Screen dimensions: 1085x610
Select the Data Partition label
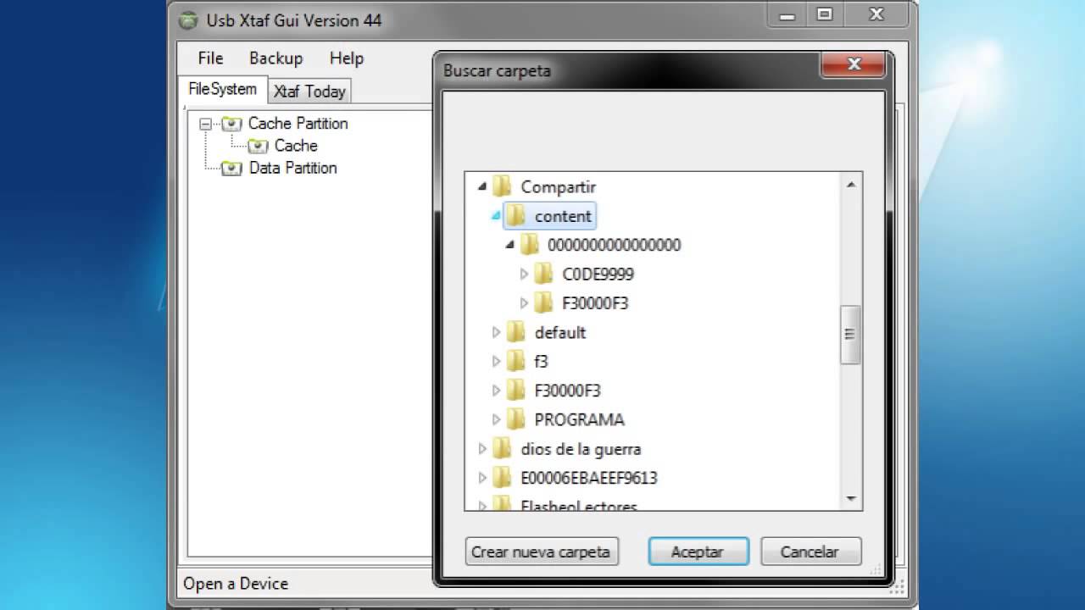point(292,169)
